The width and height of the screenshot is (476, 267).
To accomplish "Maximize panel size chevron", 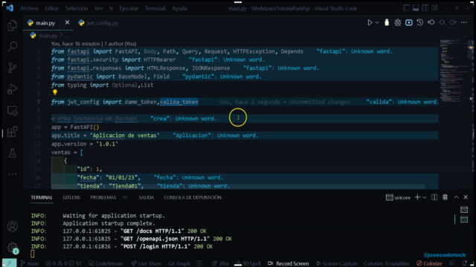I will pyautogui.click(x=456, y=197).
